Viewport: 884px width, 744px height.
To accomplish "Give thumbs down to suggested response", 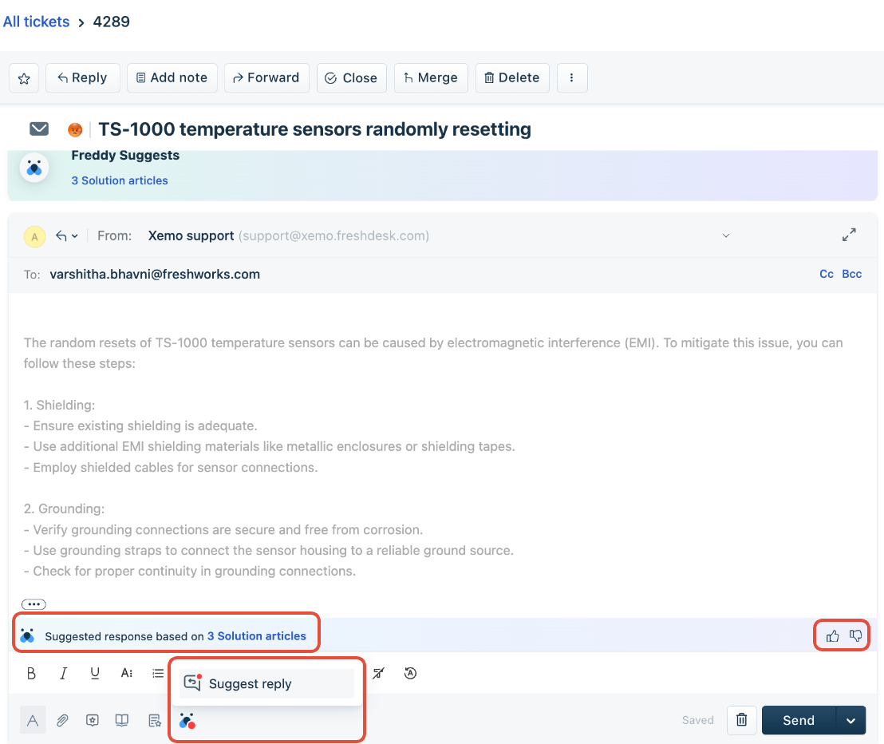I will [855, 636].
